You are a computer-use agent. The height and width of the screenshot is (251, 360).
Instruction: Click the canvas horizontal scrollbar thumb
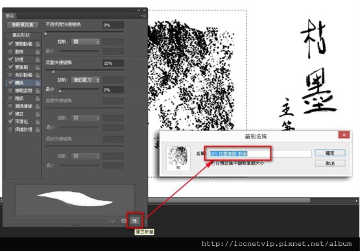228,200
